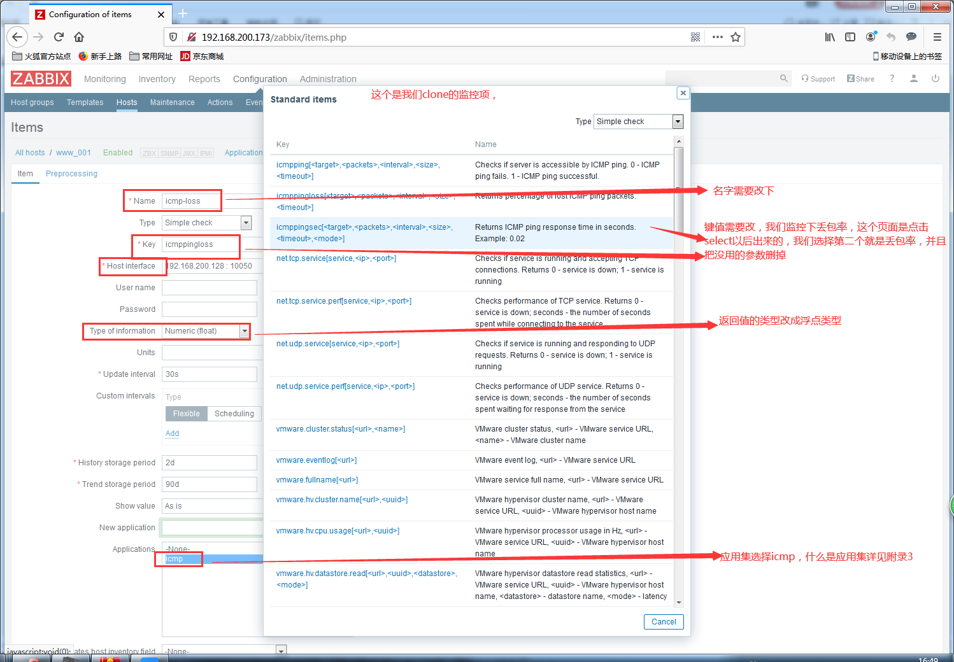Open the Zabbix user profile icon

click(x=914, y=78)
